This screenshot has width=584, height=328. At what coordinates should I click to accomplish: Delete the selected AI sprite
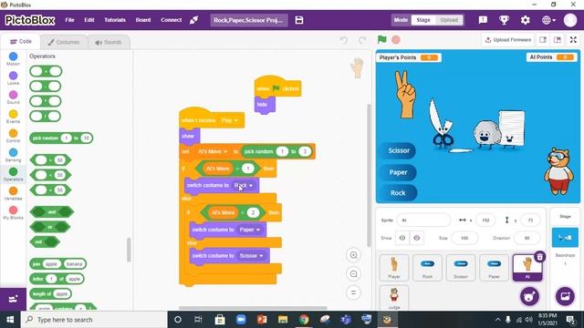point(539,256)
